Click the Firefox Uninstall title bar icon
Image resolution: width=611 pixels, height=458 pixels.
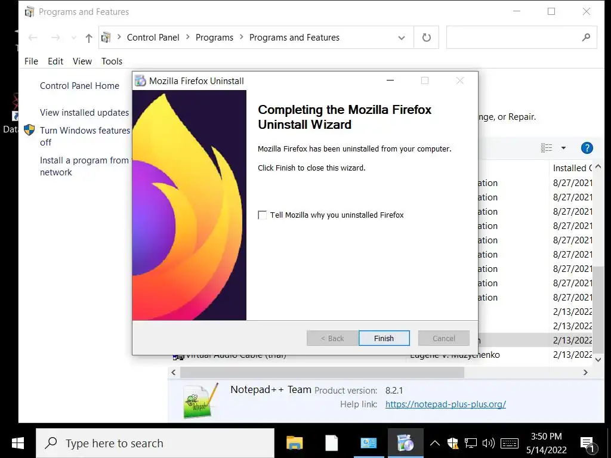point(140,81)
